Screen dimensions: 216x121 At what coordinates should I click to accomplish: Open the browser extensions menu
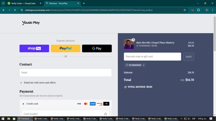click(x=198, y=10)
